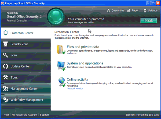Click the Protection Center shield icon

[x=5, y=33]
